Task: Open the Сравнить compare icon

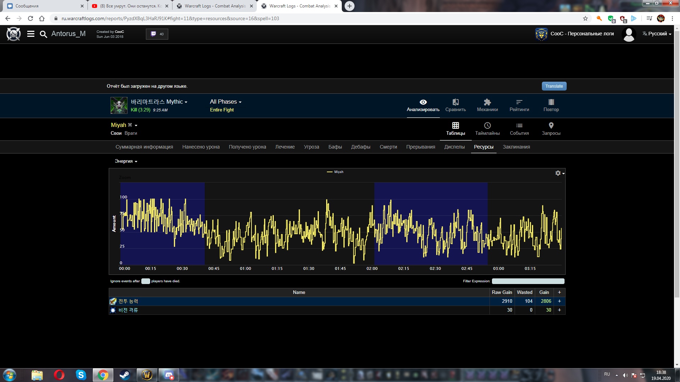Action: pos(455,102)
